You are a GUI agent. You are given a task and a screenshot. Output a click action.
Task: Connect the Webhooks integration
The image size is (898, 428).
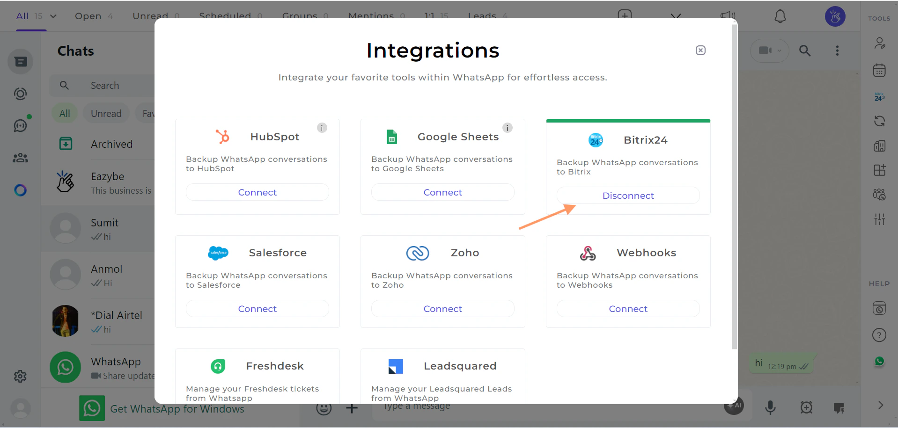point(628,309)
